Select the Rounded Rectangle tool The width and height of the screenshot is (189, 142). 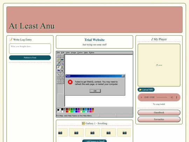click(x=62, y=82)
